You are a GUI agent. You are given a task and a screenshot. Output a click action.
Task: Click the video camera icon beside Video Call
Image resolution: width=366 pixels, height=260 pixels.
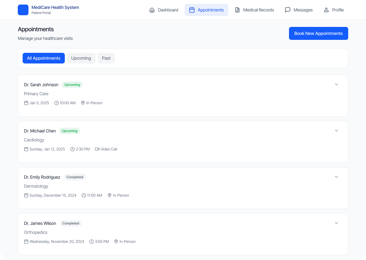click(x=97, y=149)
